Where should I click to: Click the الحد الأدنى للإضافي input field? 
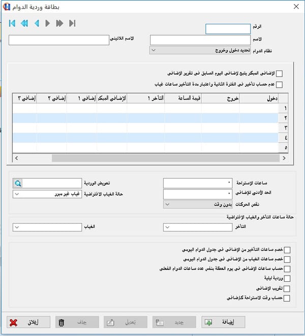(198, 194)
